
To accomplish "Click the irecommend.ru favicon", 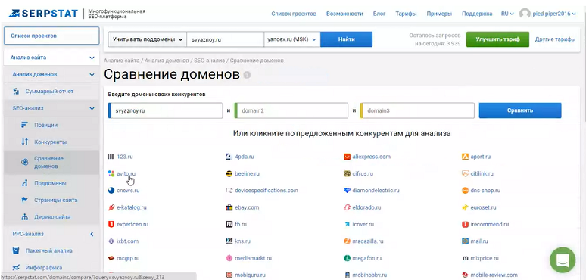I will pos(466,224).
